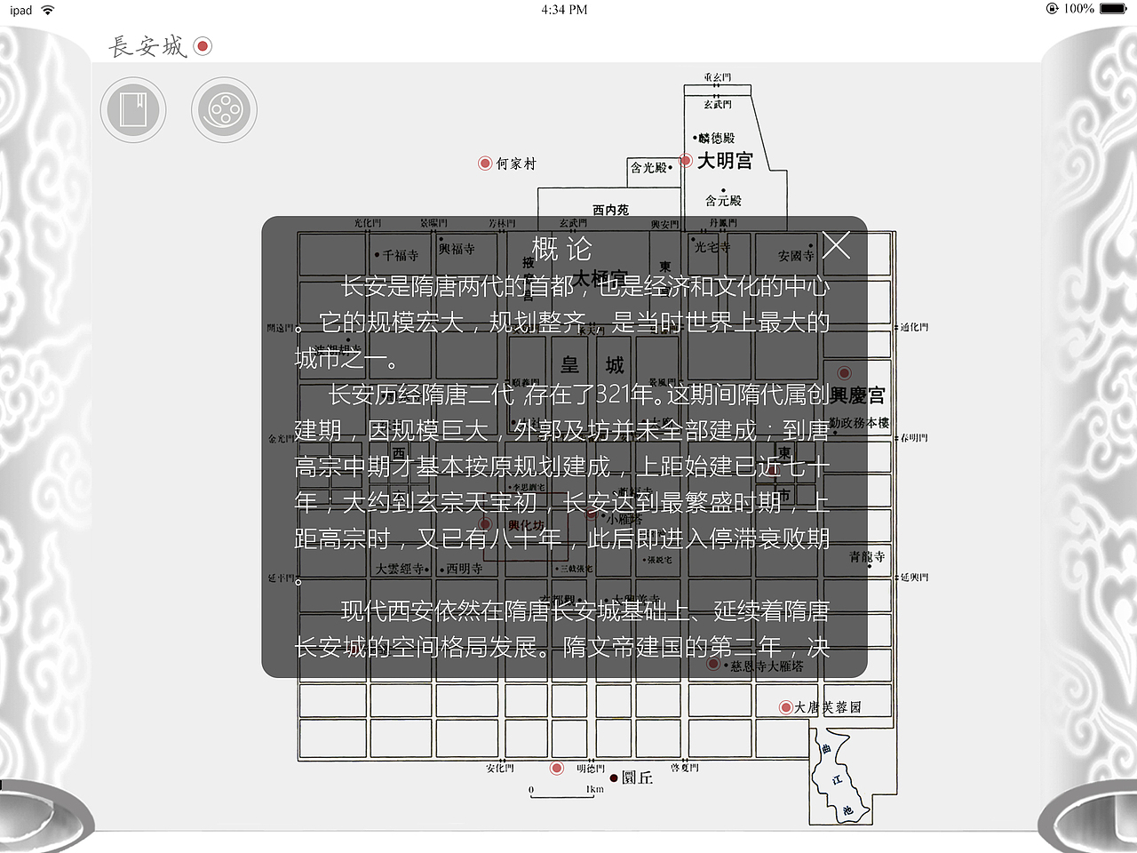Click the 曲江池 pond on map

838,776
